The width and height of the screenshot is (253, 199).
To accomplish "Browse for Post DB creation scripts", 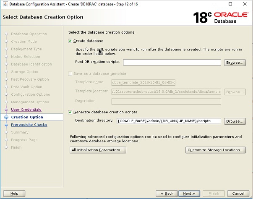I will coord(235,63).
